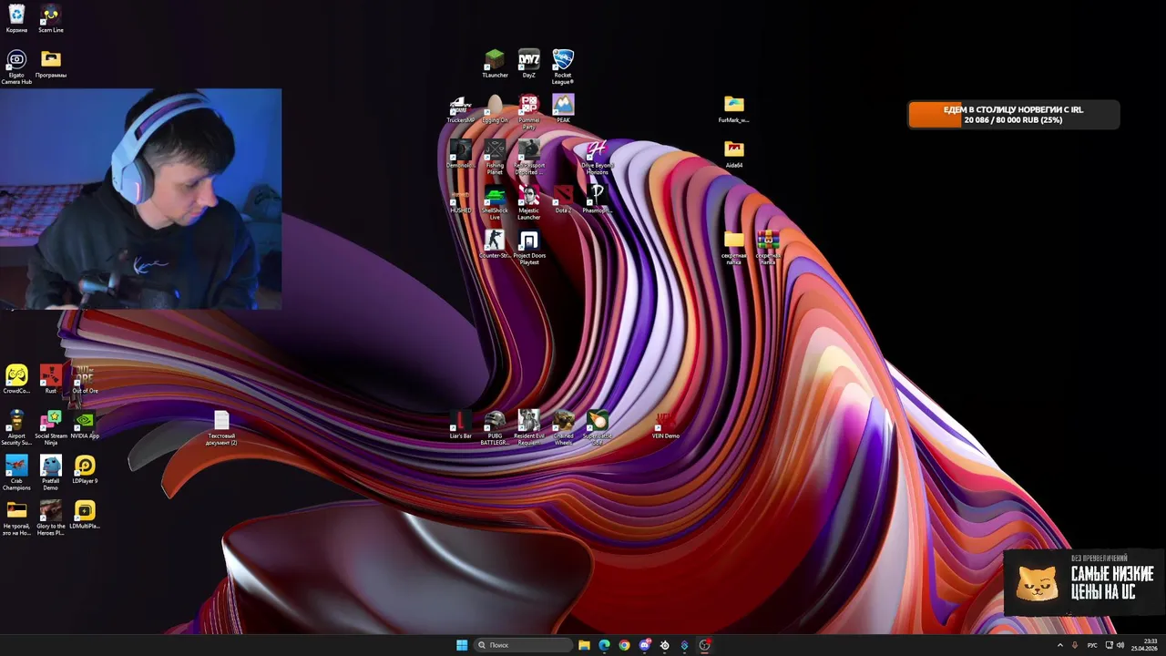Select the Liar's Bar shortcut
This screenshot has height=656, width=1166.
(461, 425)
